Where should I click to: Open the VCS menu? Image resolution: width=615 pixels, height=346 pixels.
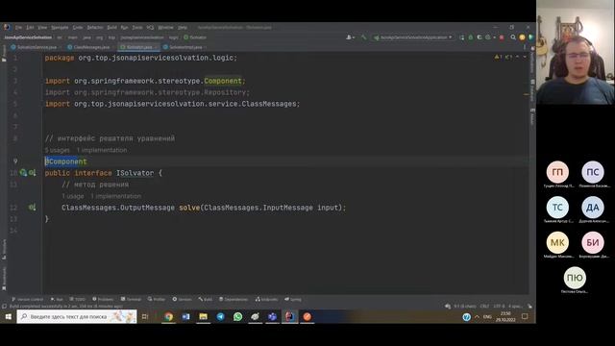pyautogui.click(x=150, y=28)
